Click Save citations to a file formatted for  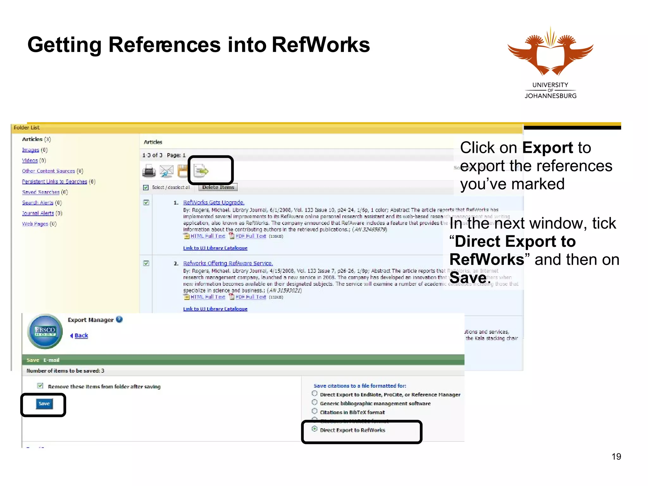point(360,386)
